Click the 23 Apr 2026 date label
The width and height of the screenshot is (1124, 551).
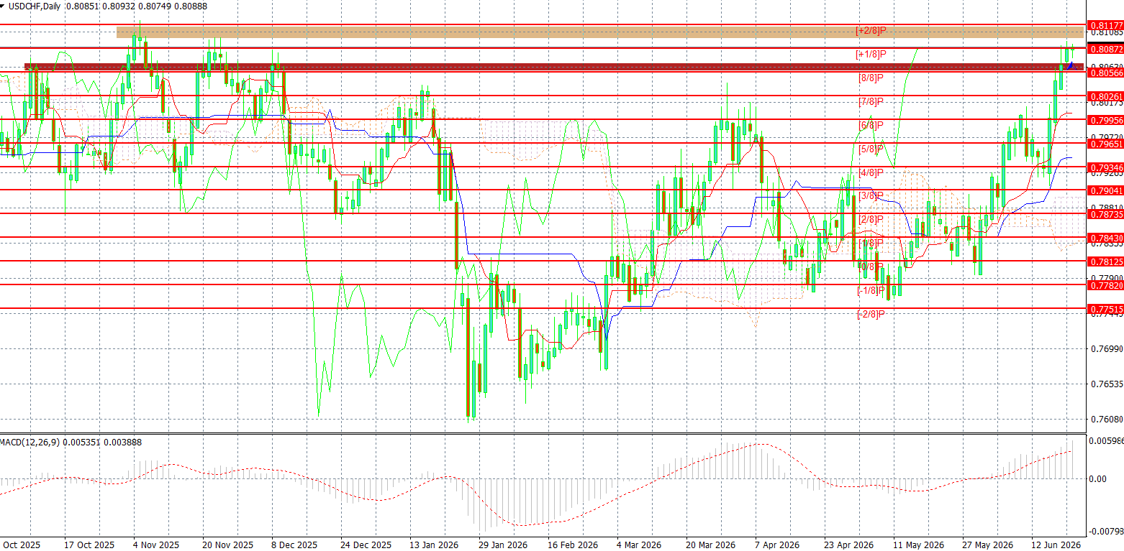(x=849, y=545)
